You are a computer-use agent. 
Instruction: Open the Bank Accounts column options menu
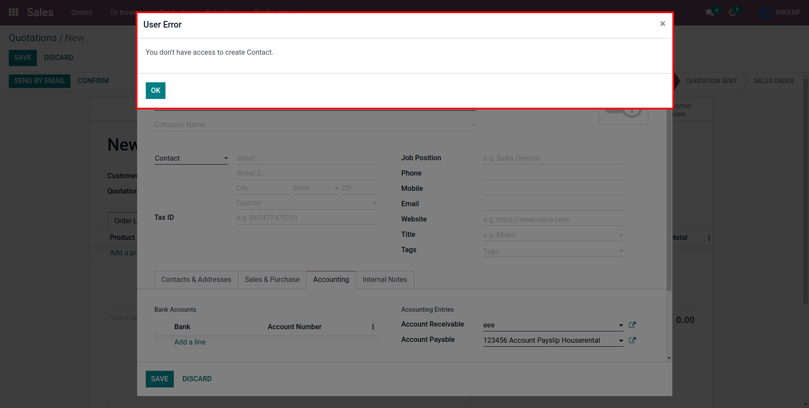coord(373,327)
